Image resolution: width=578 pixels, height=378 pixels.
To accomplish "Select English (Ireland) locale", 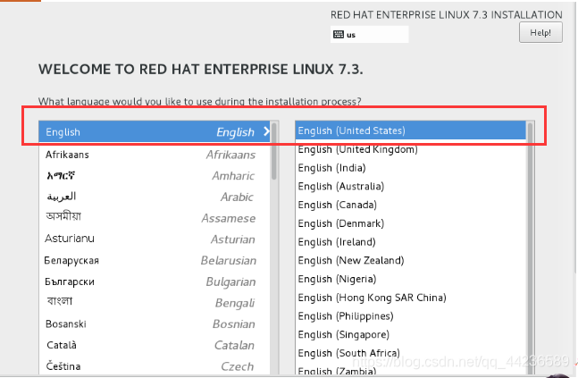I will [411, 242].
